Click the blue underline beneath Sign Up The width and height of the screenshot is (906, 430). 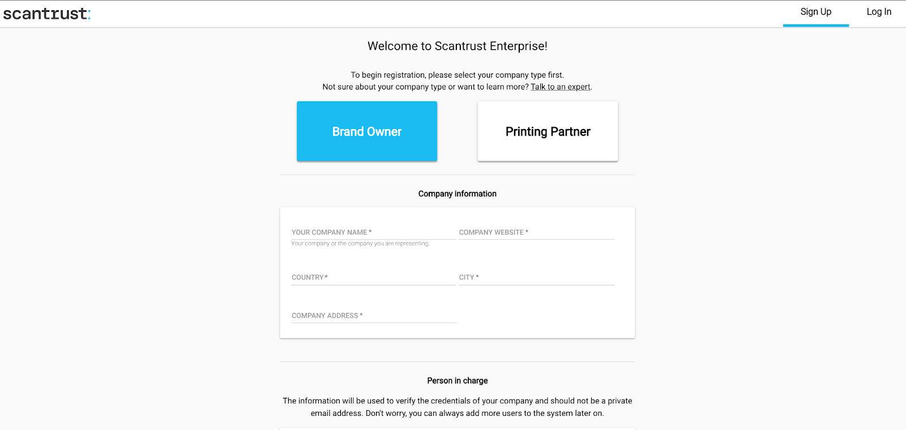point(816,25)
